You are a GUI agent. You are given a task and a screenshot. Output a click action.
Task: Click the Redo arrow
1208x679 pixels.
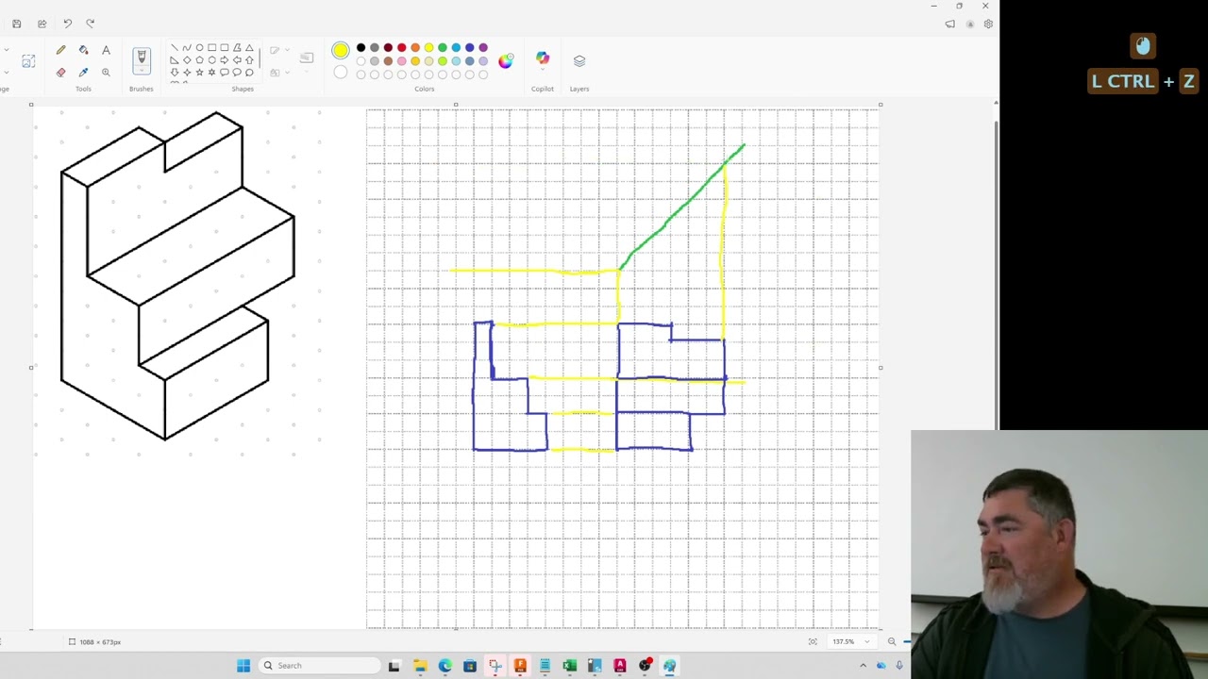tap(91, 24)
